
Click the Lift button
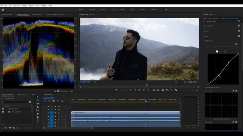[x=154, y=90]
